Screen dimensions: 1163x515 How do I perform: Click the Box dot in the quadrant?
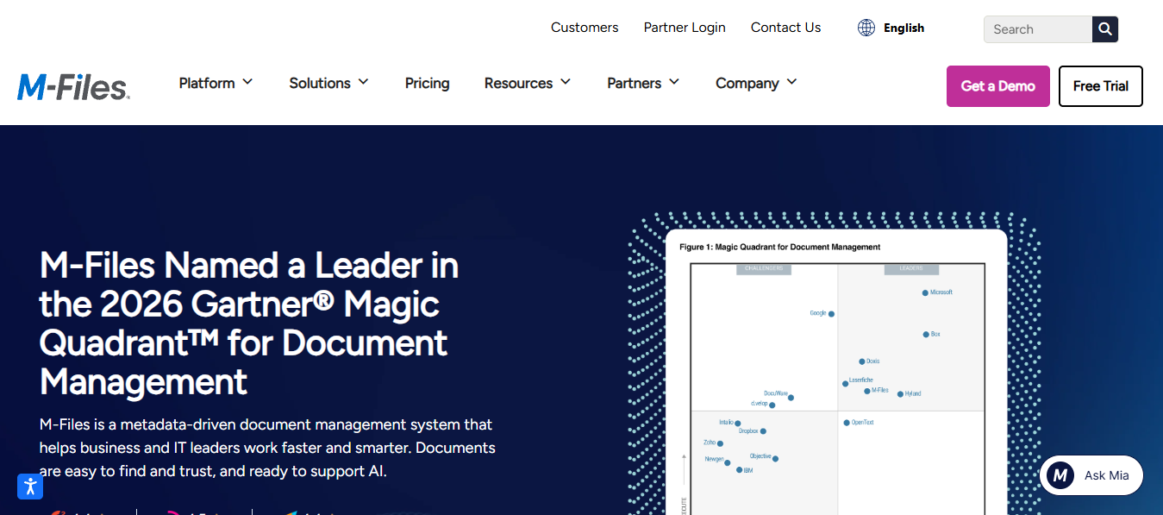pos(926,334)
